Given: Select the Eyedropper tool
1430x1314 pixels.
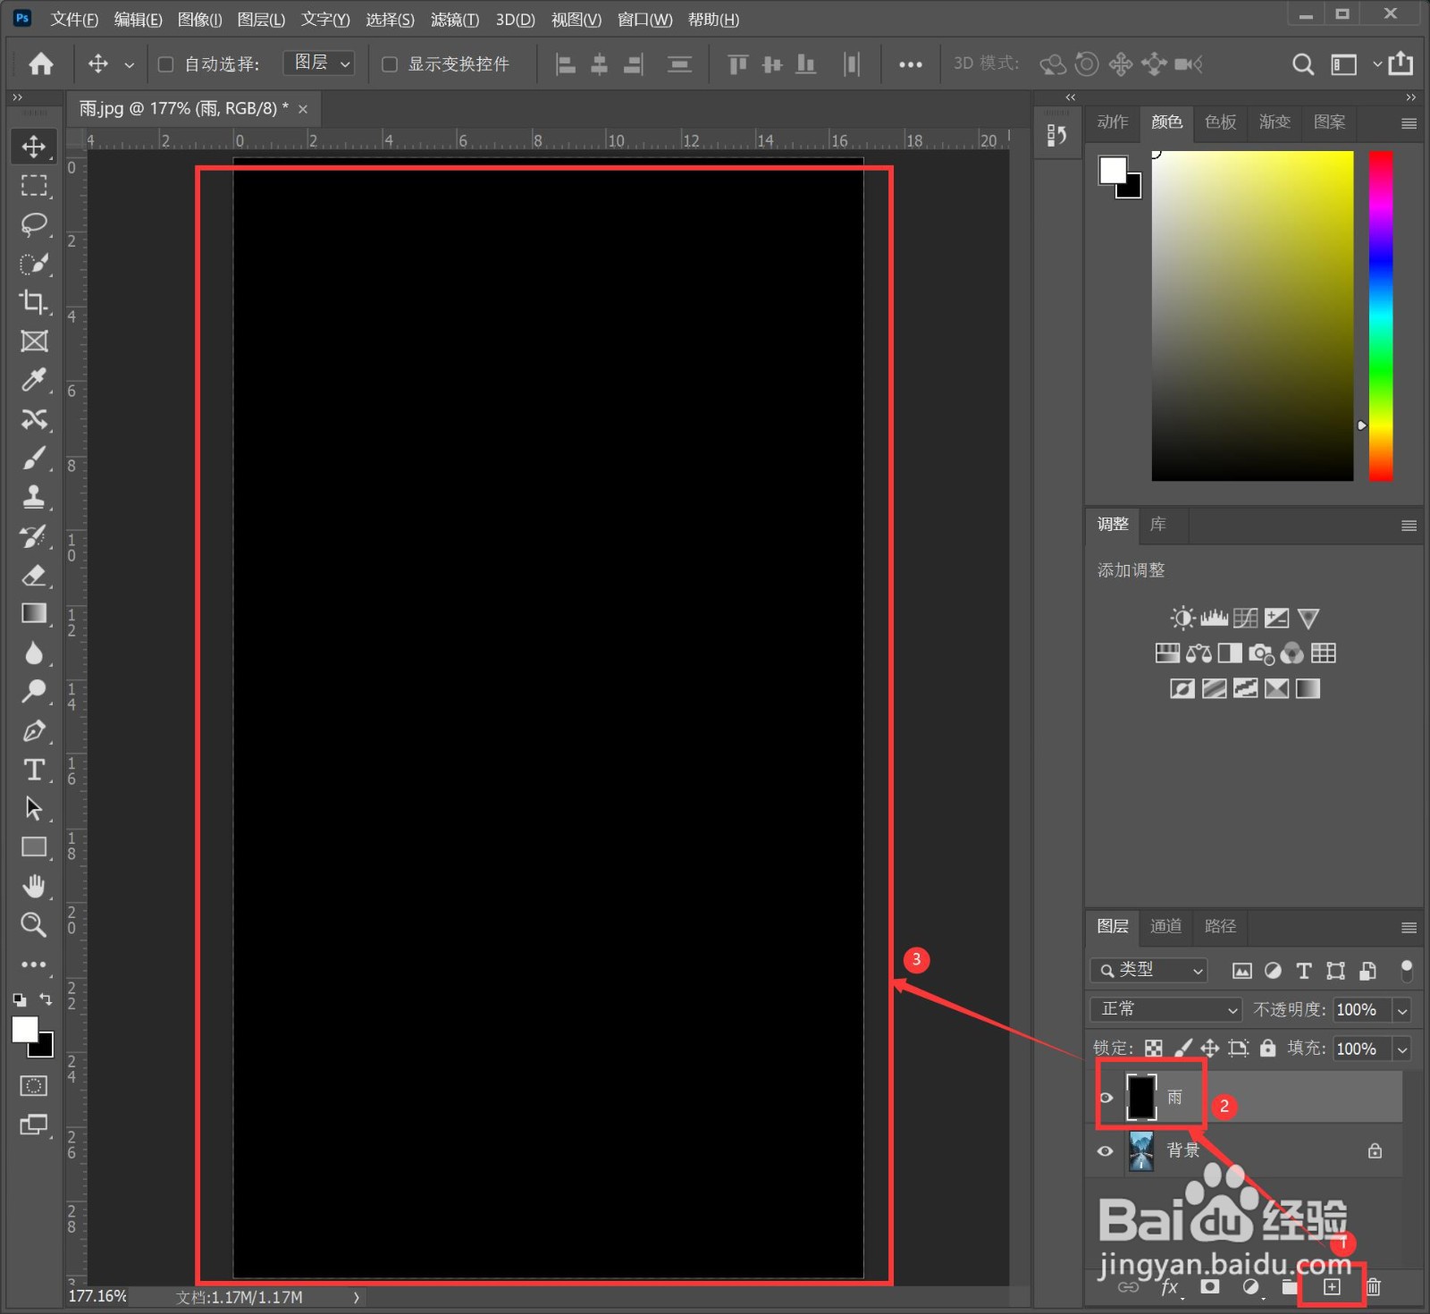Looking at the screenshot, I should pos(34,380).
